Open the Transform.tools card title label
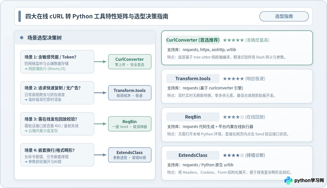This screenshot has width=327, height=188. [193, 78]
